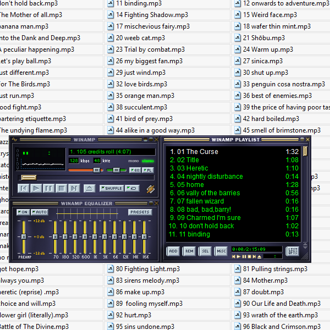The width and height of the screenshot is (330, 330).
Task: Click Winamp Eject open file button
Action: coord(90,188)
